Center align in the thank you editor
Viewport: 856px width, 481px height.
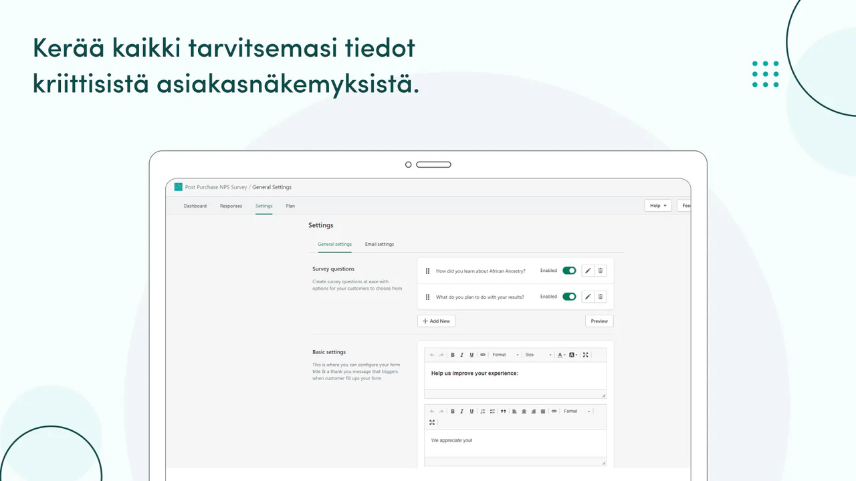[524, 412]
